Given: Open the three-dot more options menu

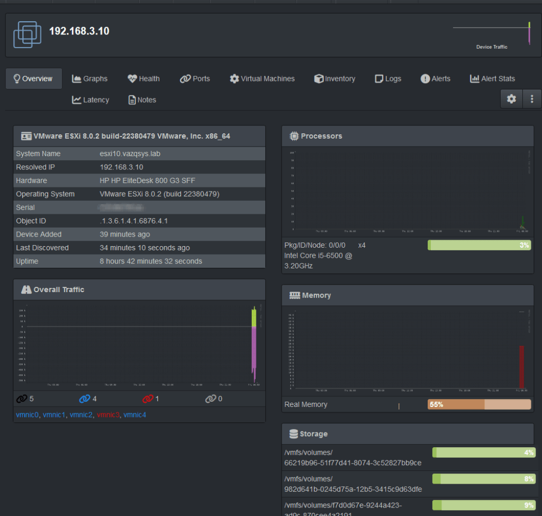Looking at the screenshot, I should tap(531, 99).
